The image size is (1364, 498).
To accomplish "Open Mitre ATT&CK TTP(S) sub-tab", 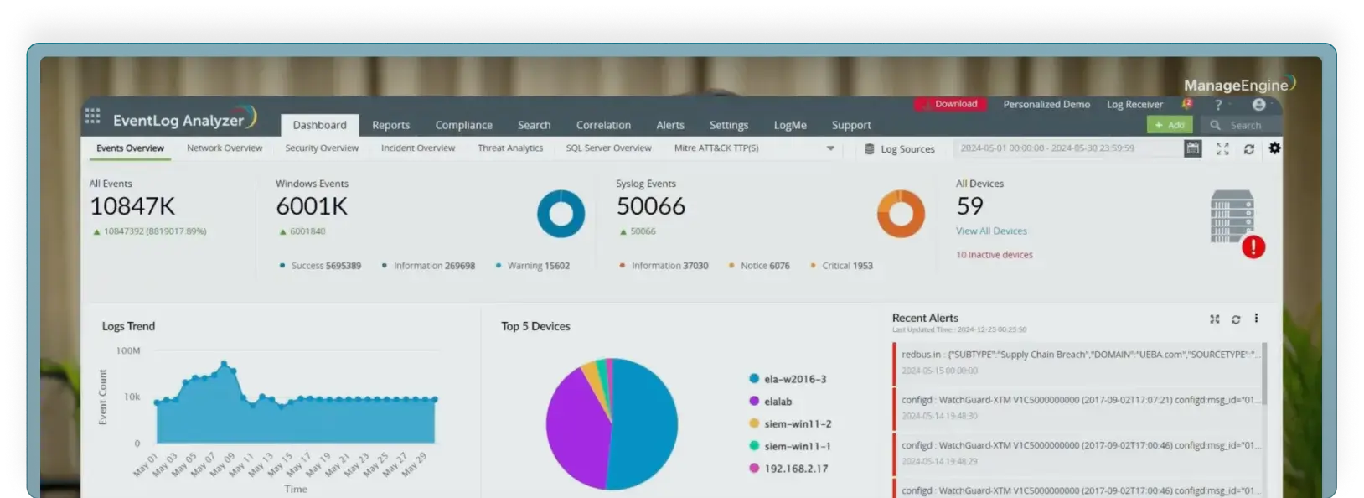I will (x=716, y=148).
